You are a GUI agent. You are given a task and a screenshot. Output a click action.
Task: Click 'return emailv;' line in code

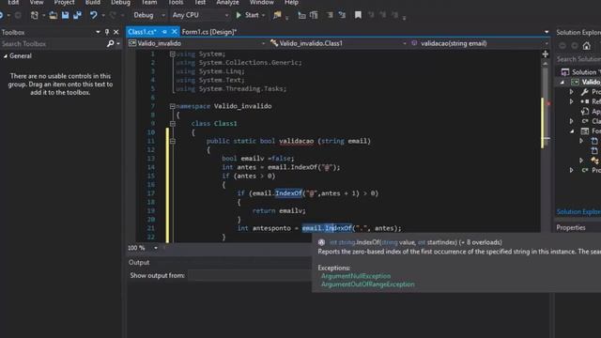279,210
